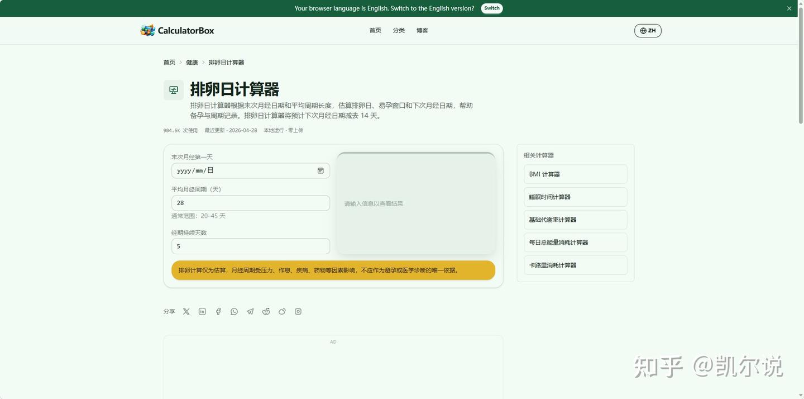Share via the LinkedIn icon
This screenshot has height=399, width=804.
click(x=202, y=312)
